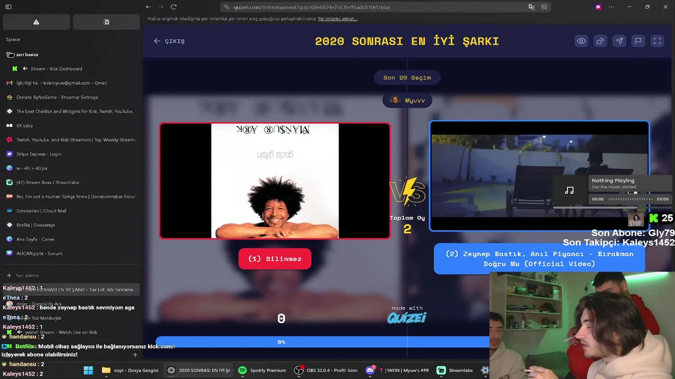Switch to Gönderilen | iCloud Mail tab
This screenshot has width=675, height=379.
72,211
